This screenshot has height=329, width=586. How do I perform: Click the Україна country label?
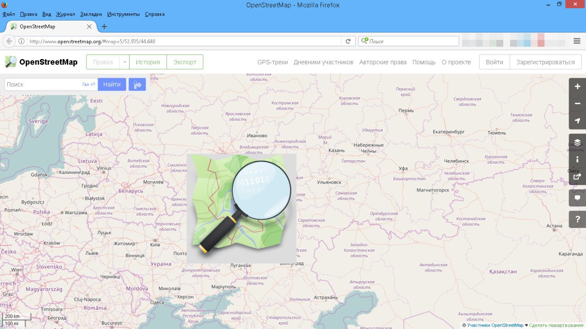pos(161,264)
